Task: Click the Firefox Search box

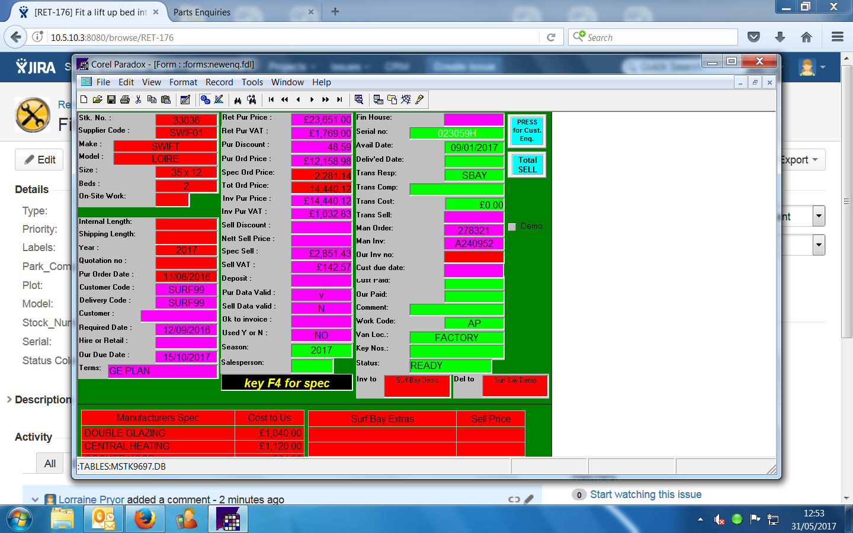Action: 653,37
